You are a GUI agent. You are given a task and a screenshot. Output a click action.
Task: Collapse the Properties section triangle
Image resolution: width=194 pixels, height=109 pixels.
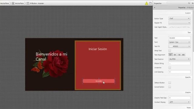155,8
